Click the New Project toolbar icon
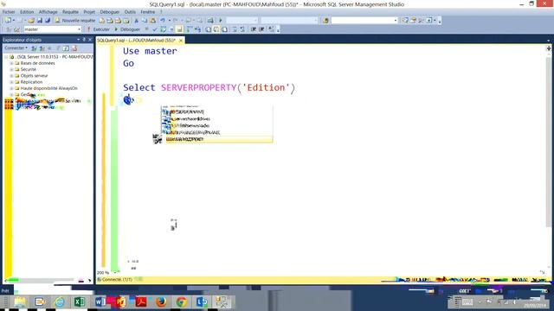This screenshot has height=311, width=554. point(8,21)
